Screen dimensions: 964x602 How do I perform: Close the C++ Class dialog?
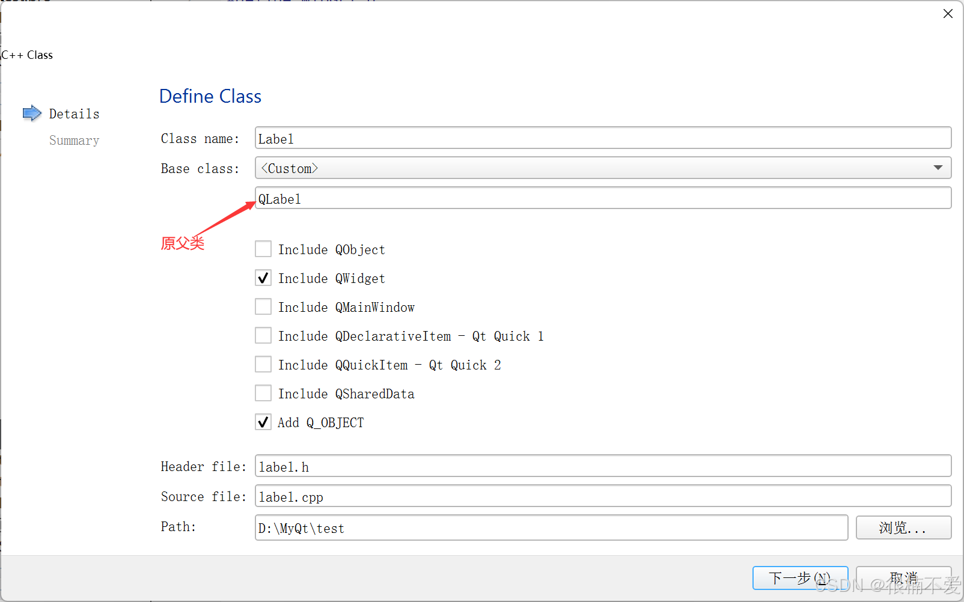(x=948, y=13)
